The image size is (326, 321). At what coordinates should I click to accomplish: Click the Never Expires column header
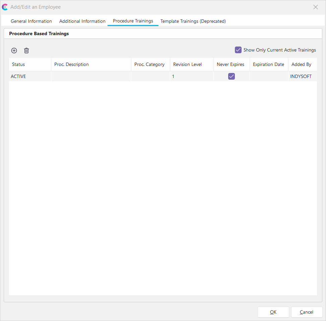[x=231, y=64]
